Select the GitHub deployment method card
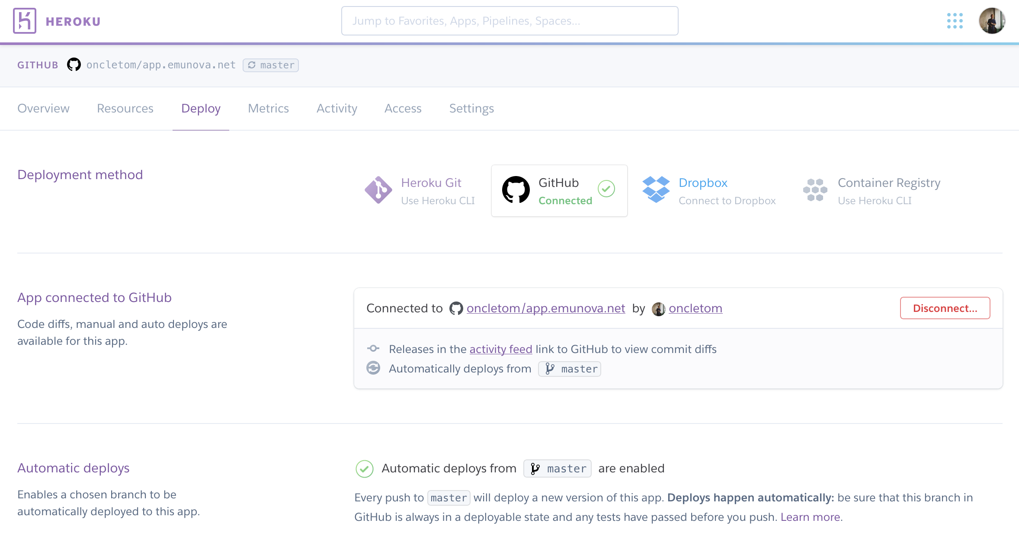 (x=559, y=191)
